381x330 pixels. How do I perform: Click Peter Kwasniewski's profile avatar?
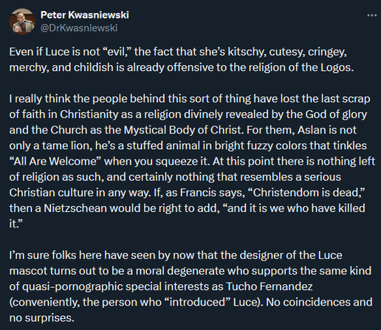point(22,21)
